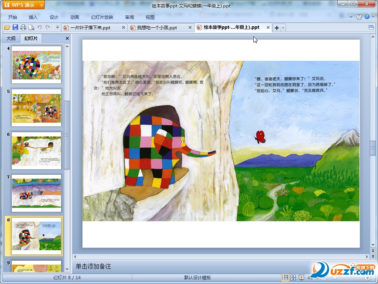The image size is (378, 284).
Task: Close the slide thumbnail pane
Action: pos(67,39)
